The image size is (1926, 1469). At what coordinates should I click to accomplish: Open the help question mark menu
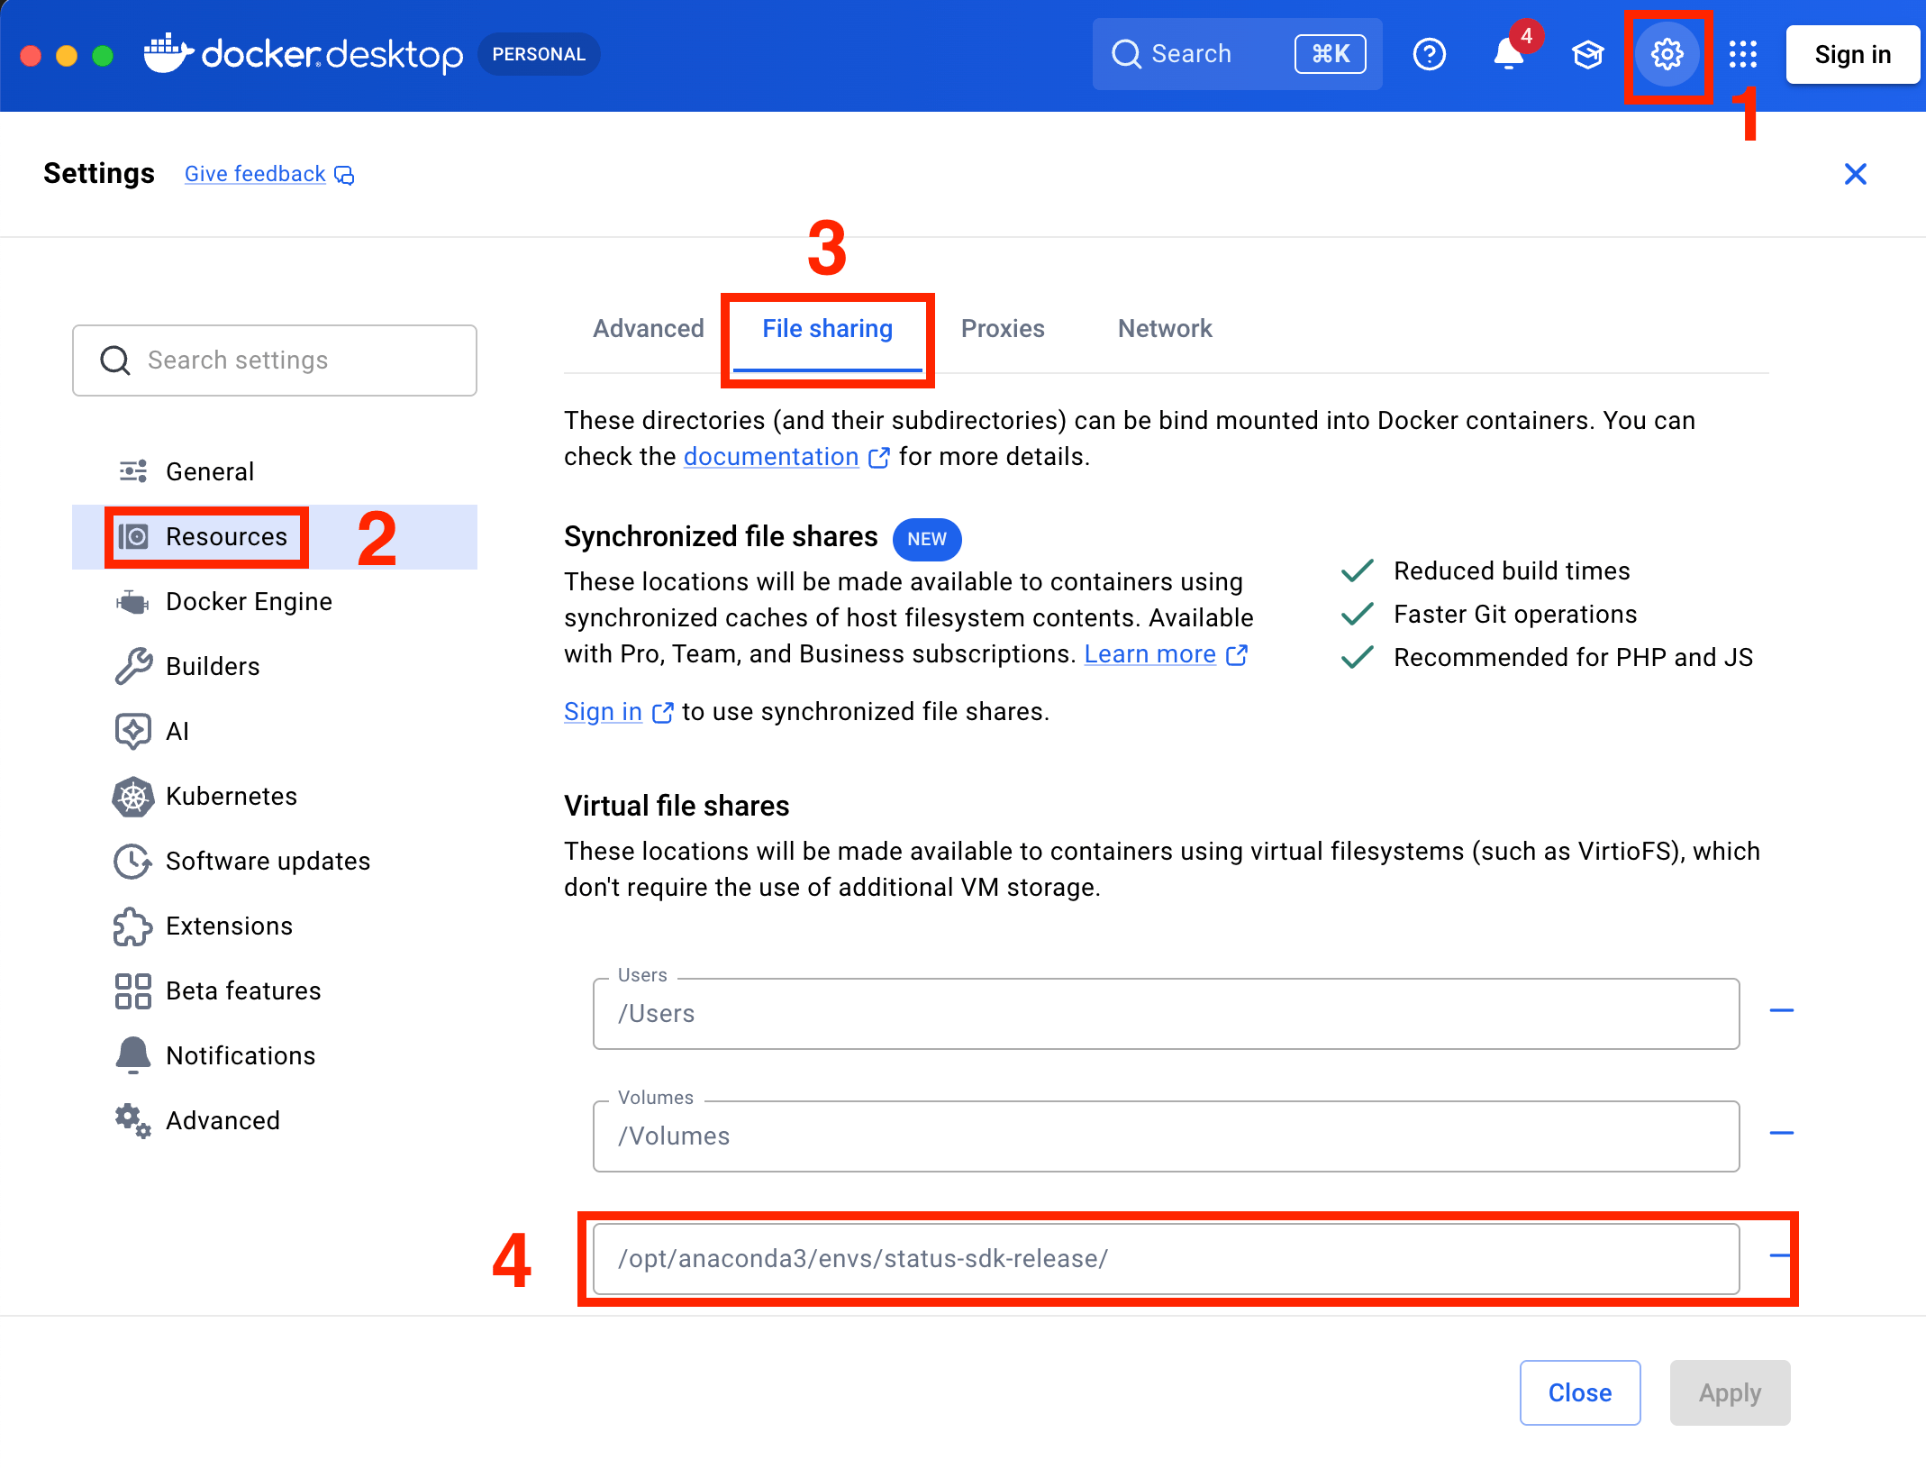(1430, 55)
